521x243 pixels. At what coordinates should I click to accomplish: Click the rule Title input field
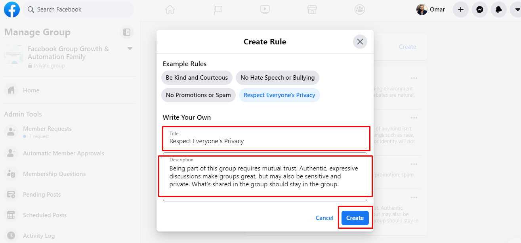click(265, 138)
